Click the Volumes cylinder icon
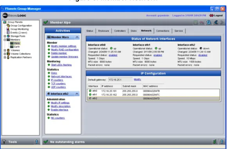227x149 pixels. pyautogui.click(x=8, y=50)
